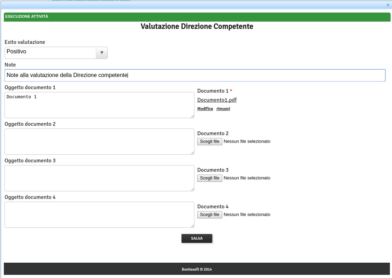Viewport: 392px width, 278px height.
Task: Close the dialog with the x icon
Action: (388, 5)
